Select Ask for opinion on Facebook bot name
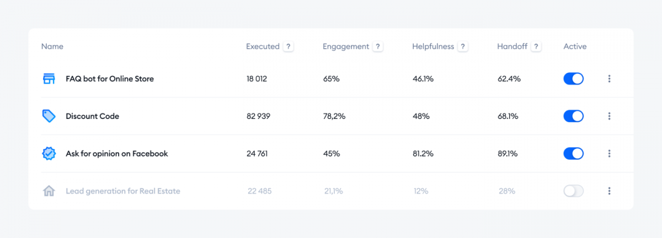 click(117, 154)
